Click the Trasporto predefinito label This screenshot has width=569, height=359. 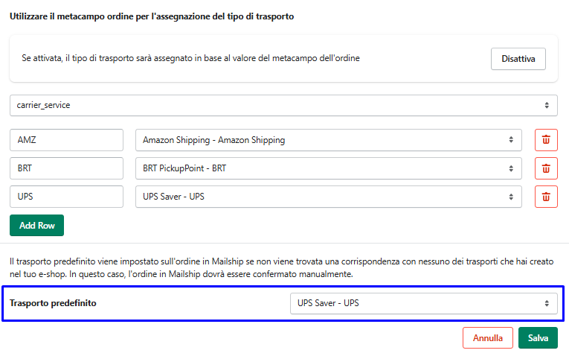53,303
